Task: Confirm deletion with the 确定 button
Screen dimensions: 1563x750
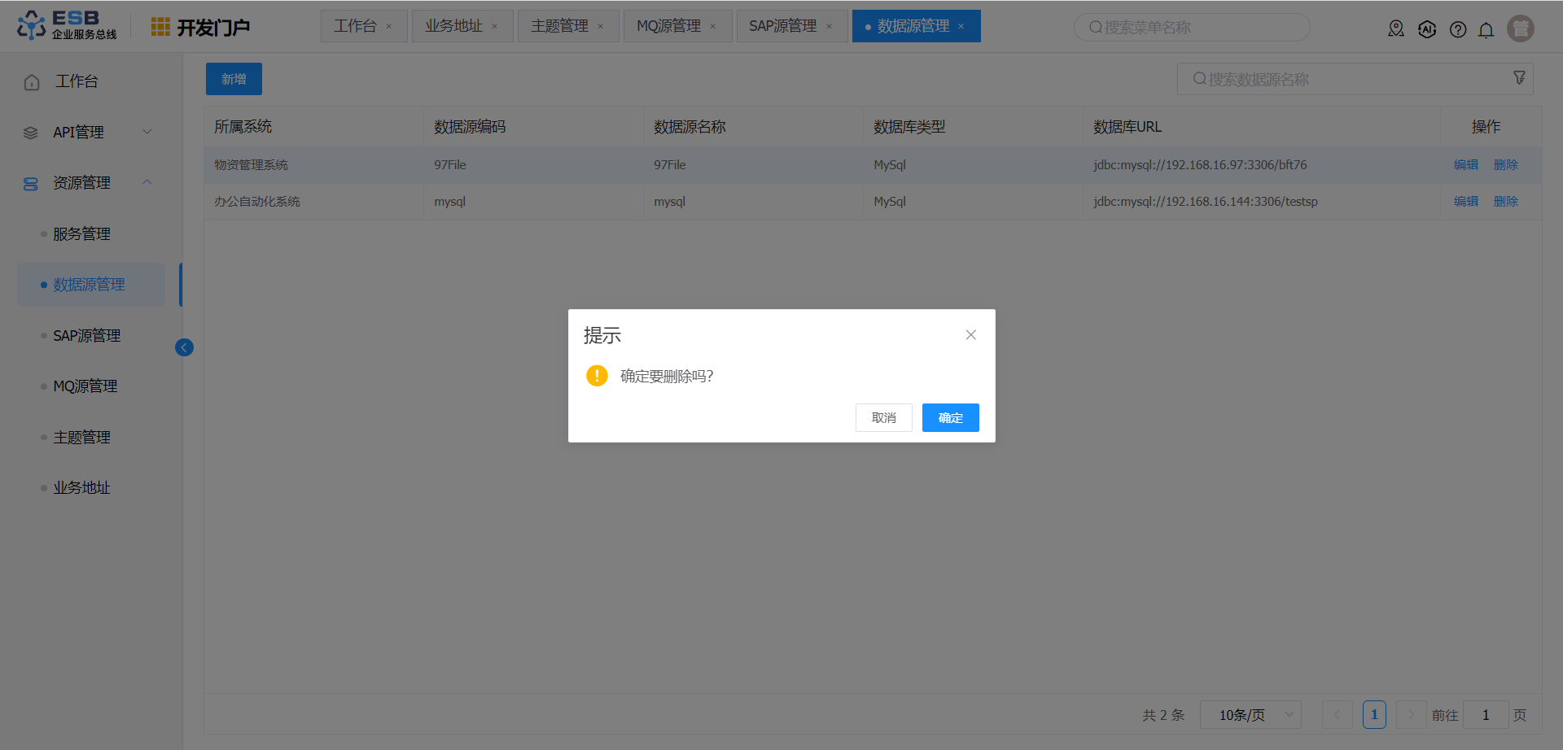Action: pos(950,418)
